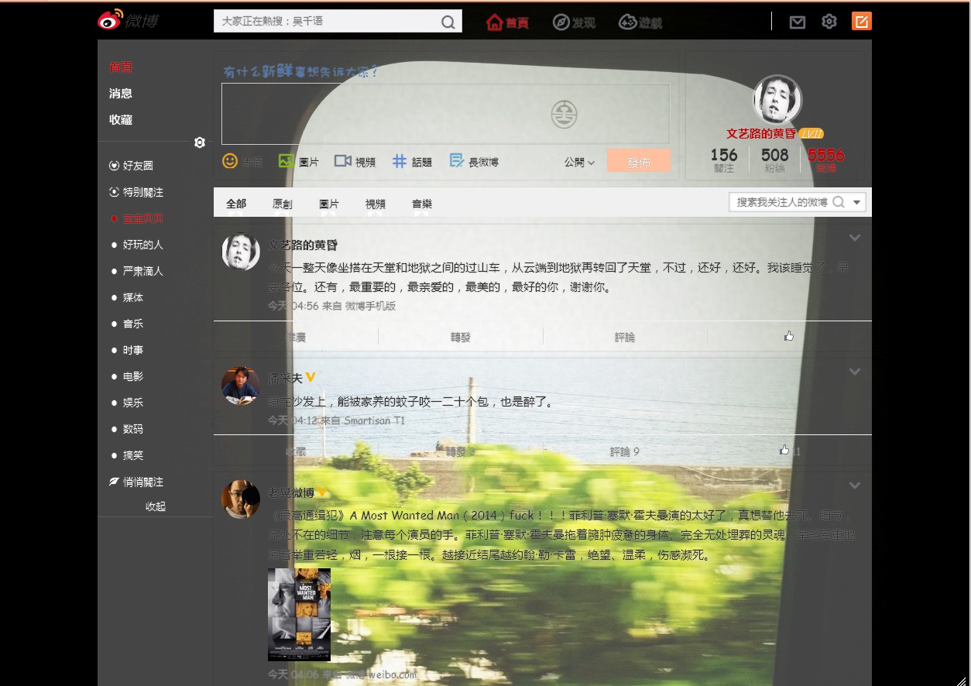Open the 156 關注 following count

point(724,160)
